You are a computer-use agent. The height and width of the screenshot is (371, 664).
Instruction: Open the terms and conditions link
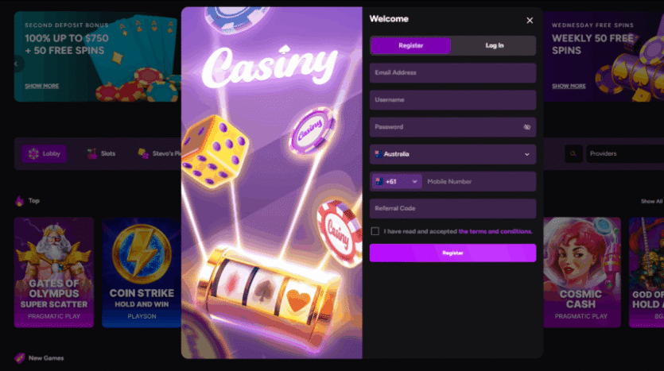(x=495, y=231)
